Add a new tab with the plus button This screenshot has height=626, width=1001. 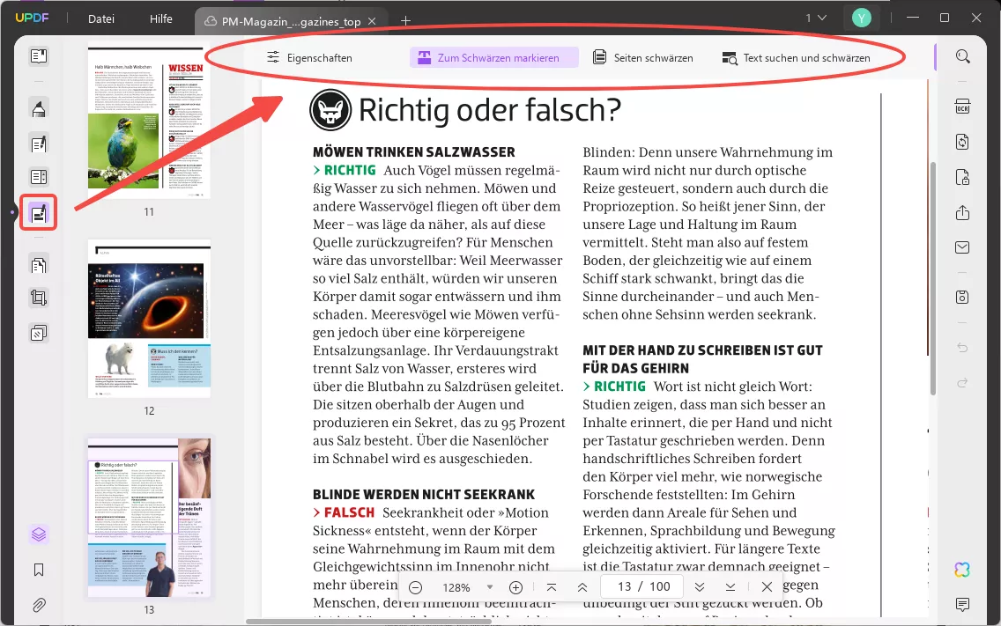click(405, 21)
